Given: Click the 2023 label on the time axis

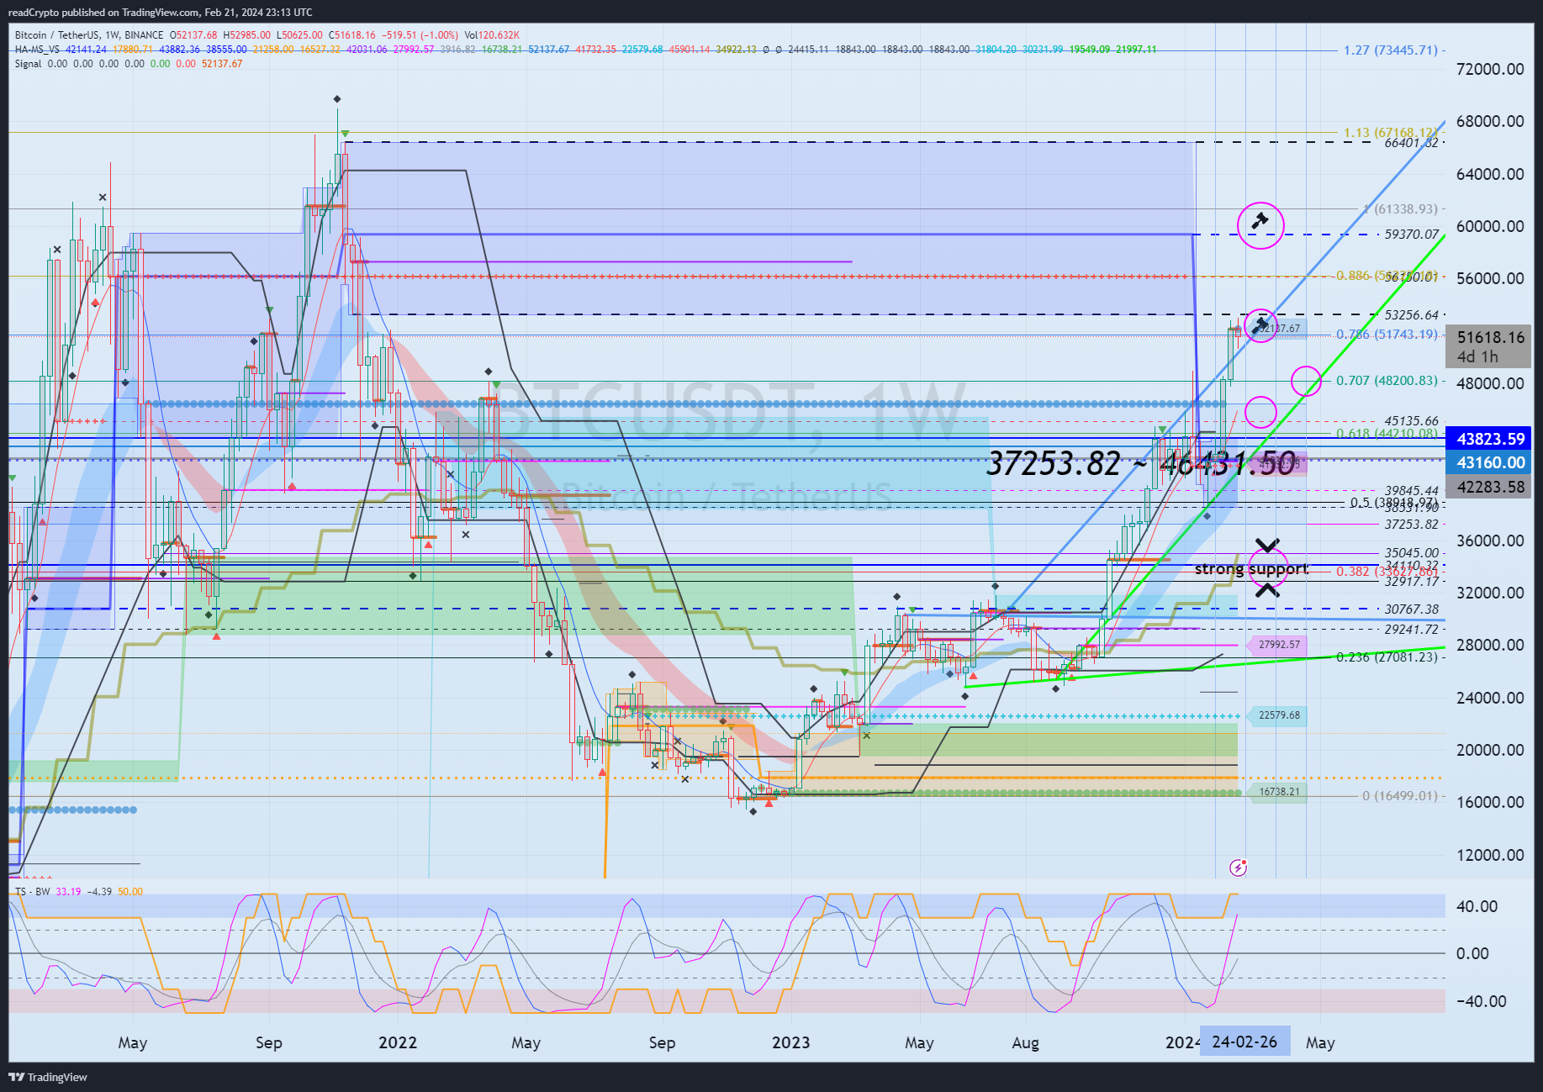Looking at the screenshot, I should pyautogui.click(x=791, y=1042).
